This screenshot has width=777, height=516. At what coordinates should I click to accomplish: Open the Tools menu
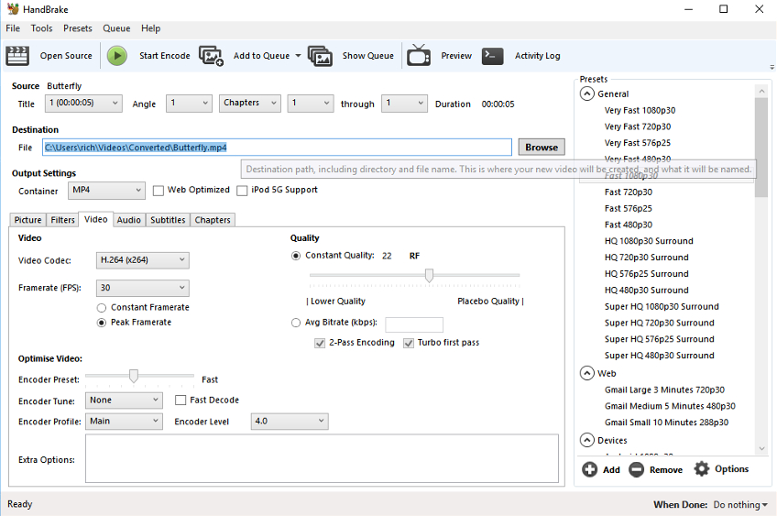[x=41, y=28]
